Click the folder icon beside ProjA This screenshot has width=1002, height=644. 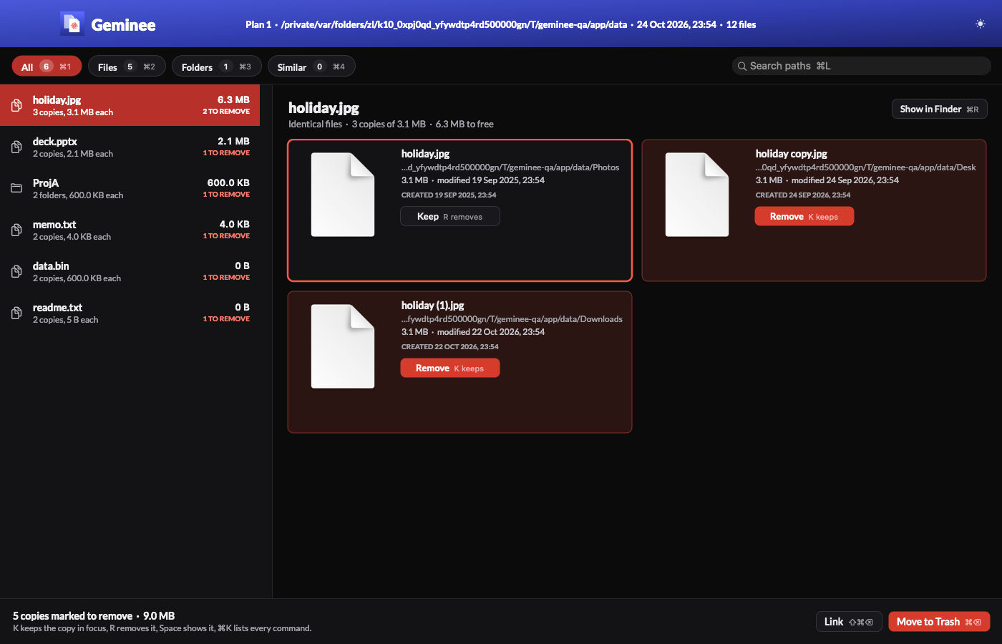(16, 189)
